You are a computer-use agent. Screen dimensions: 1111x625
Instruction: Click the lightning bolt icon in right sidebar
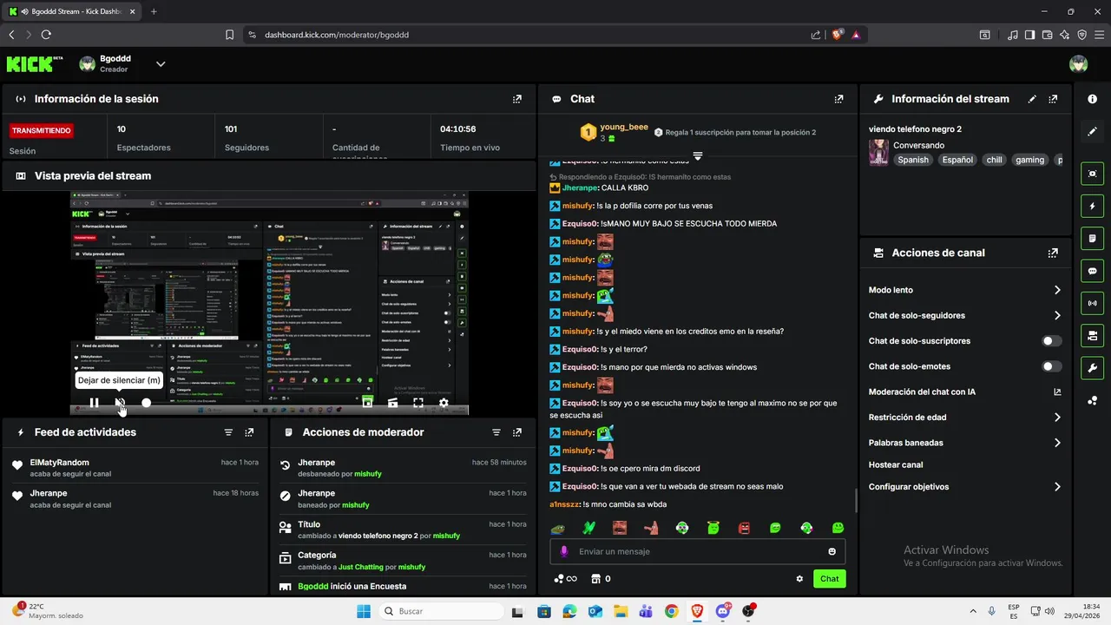[x=1093, y=207]
